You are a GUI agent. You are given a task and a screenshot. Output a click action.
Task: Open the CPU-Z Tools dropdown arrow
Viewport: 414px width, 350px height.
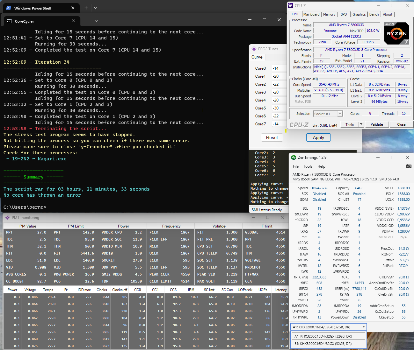click(361, 124)
